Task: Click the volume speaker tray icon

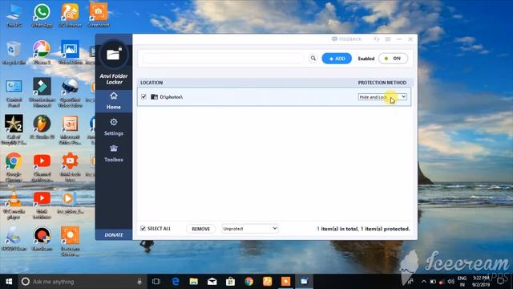Action: tap(450, 282)
